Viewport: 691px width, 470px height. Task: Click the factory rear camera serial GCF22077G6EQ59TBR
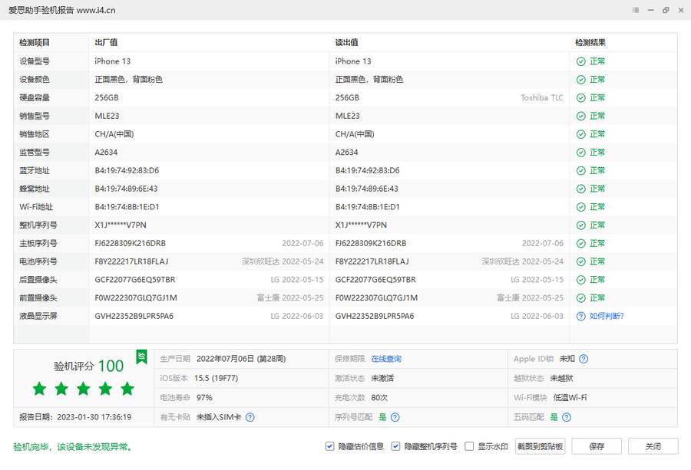[135, 280]
